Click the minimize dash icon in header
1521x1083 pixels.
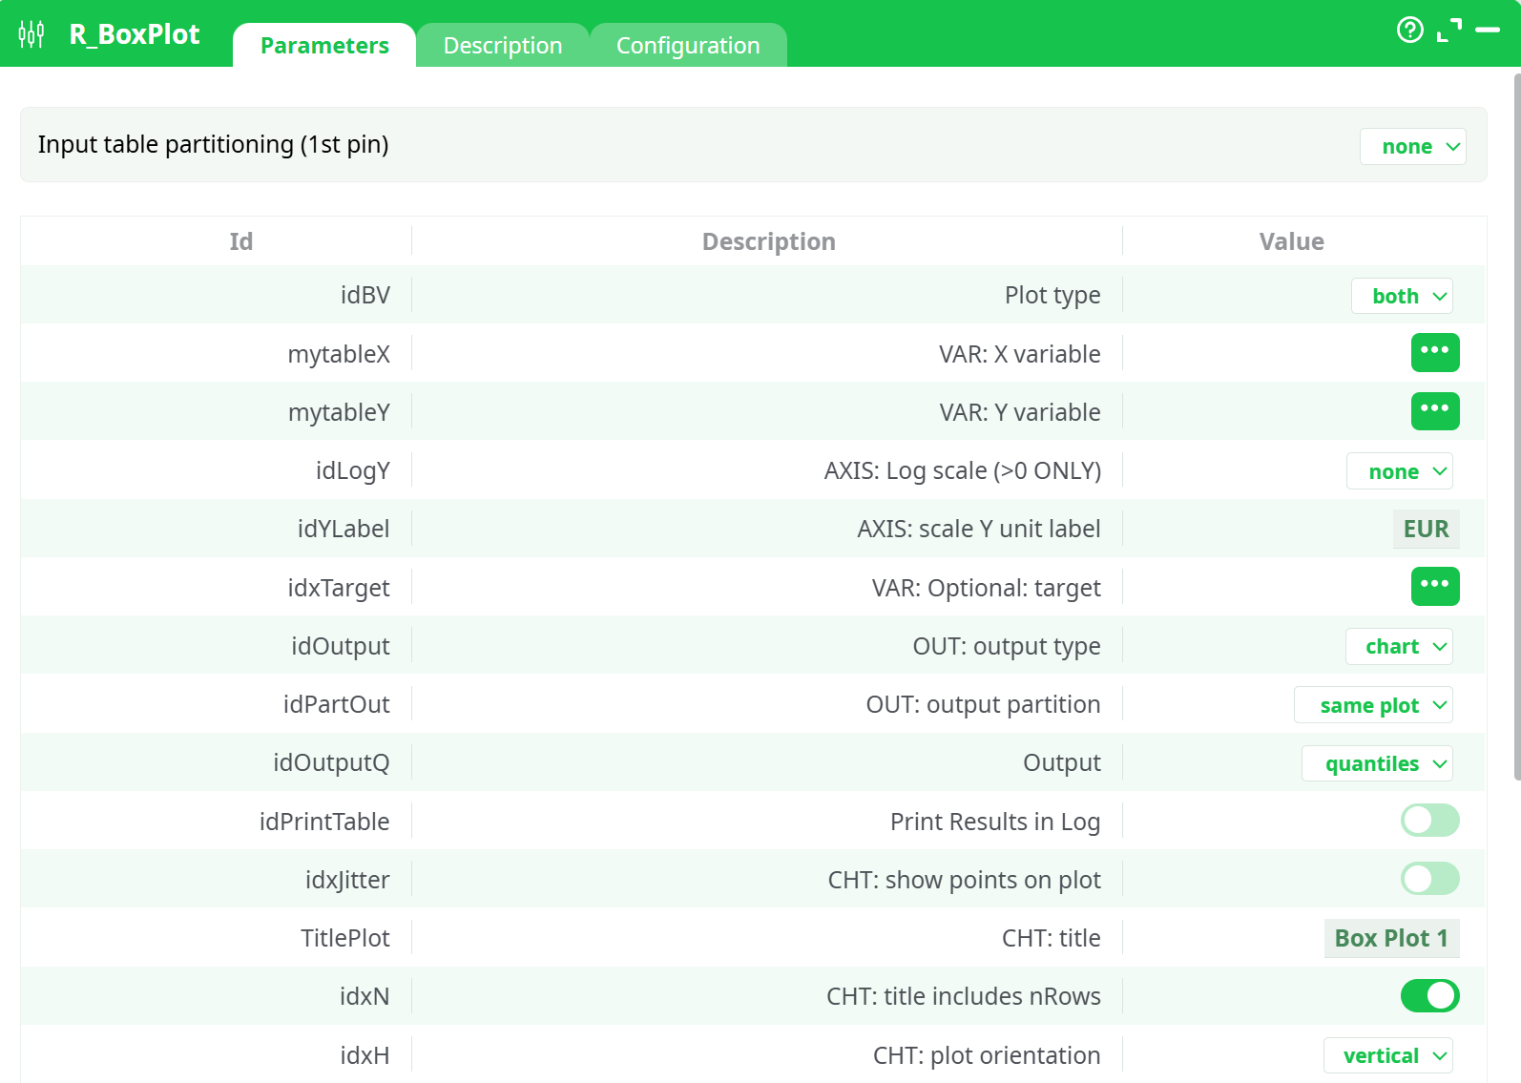tap(1487, 31)
